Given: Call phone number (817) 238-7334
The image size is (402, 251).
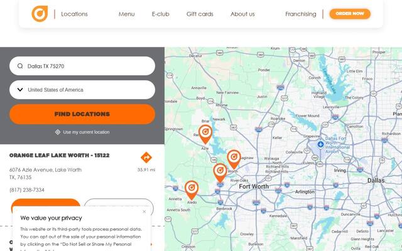Looking at the screenshot, I should pos(26,190).
